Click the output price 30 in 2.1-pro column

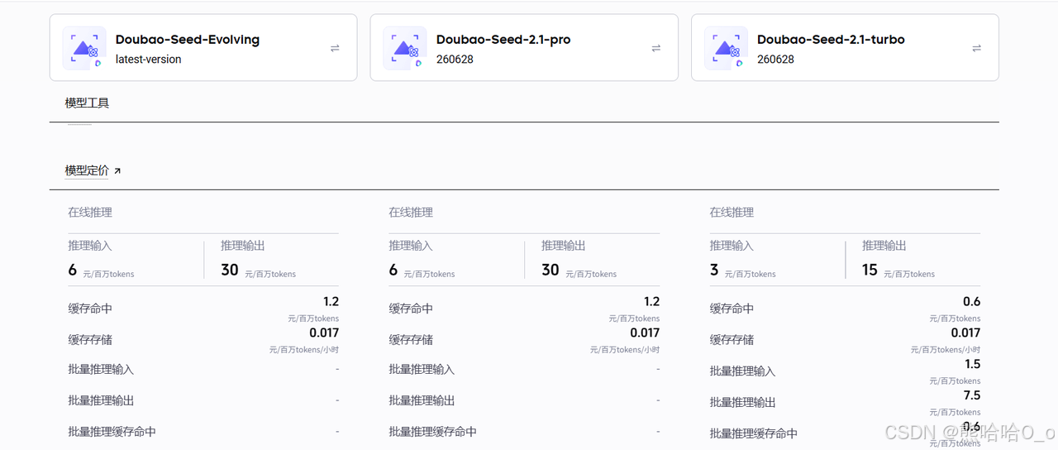pos(550,270)
